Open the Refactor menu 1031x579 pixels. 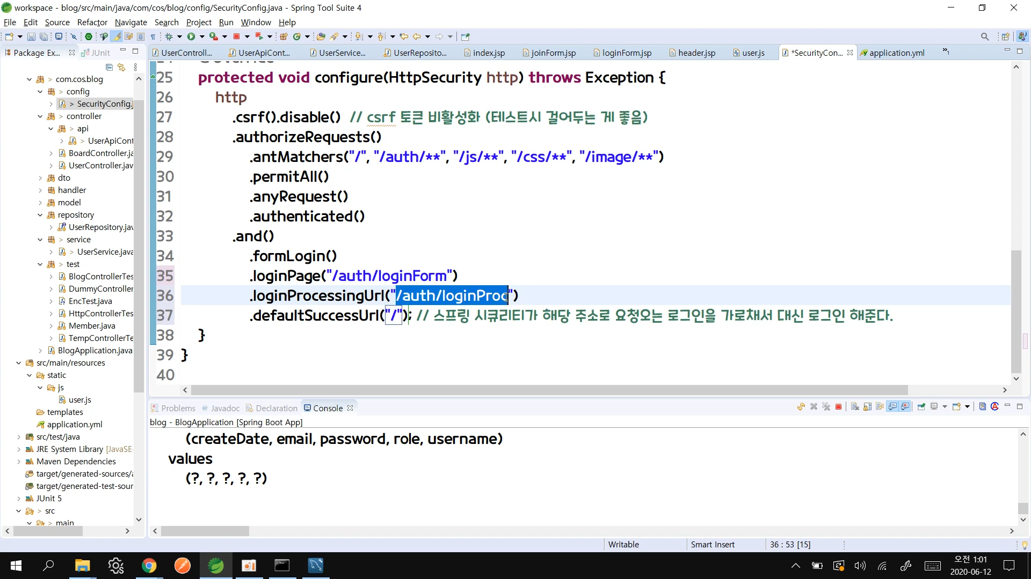(92, 22)
